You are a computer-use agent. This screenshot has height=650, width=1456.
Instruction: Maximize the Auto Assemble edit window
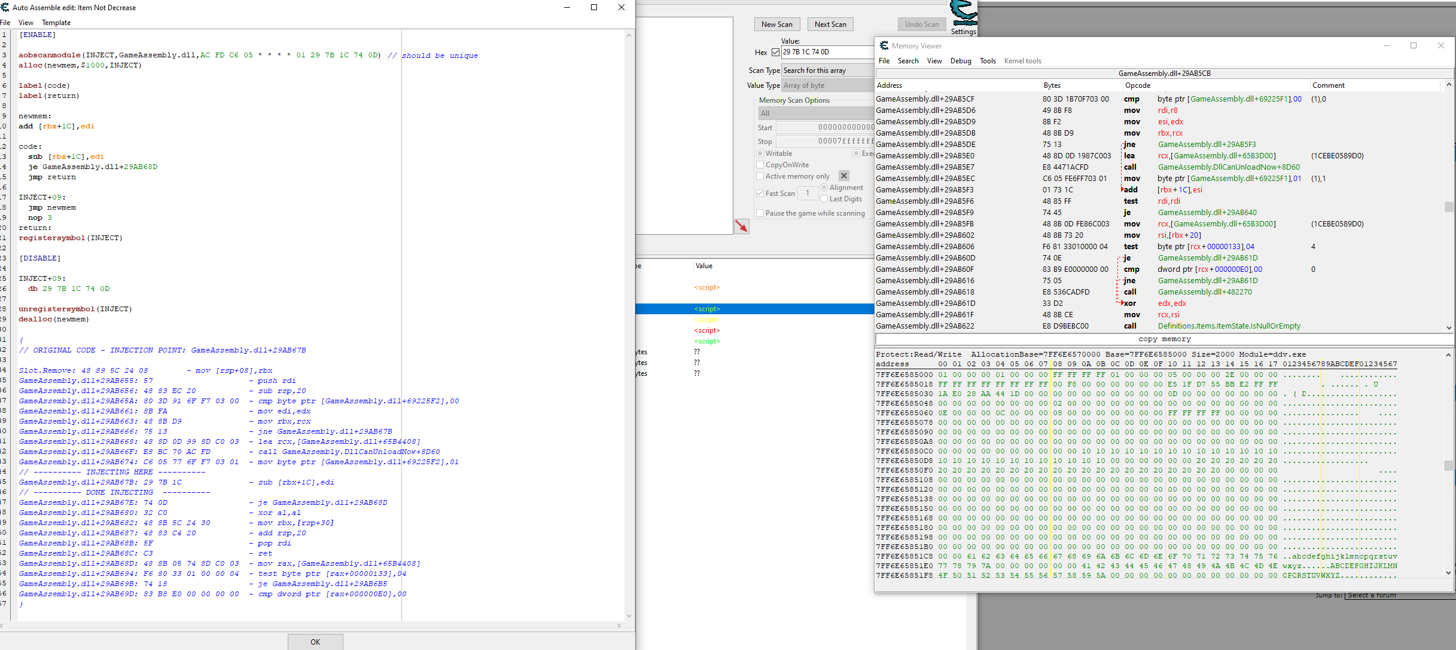[593, 7]
